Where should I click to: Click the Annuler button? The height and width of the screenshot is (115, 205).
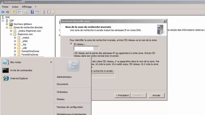pos(156,96)
